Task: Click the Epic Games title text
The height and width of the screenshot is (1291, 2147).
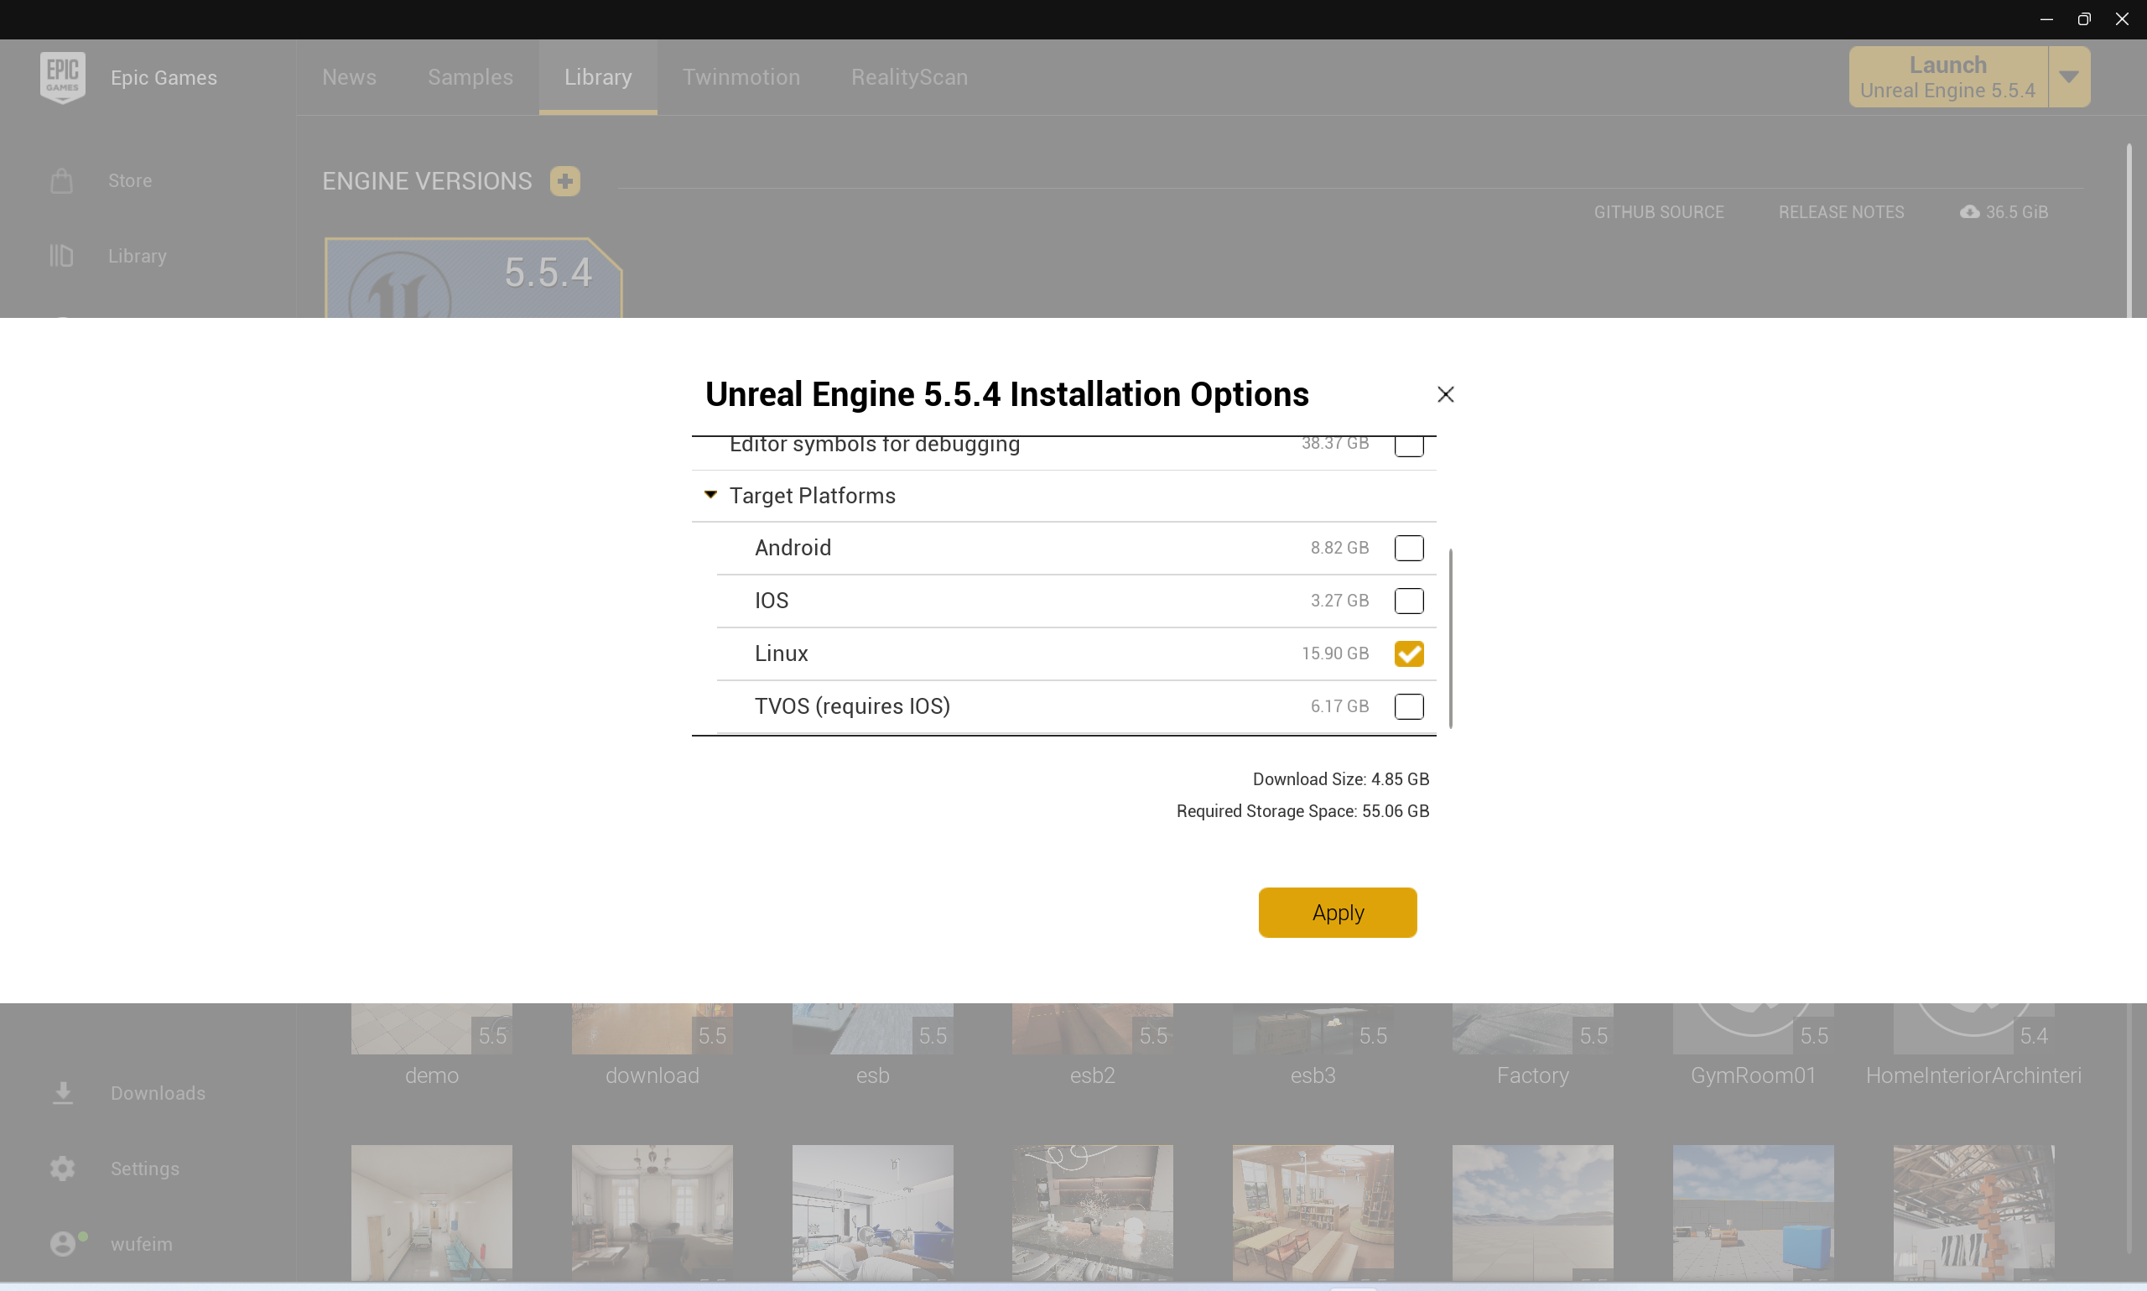Action: pyautogui.click(x=164, y=77)
